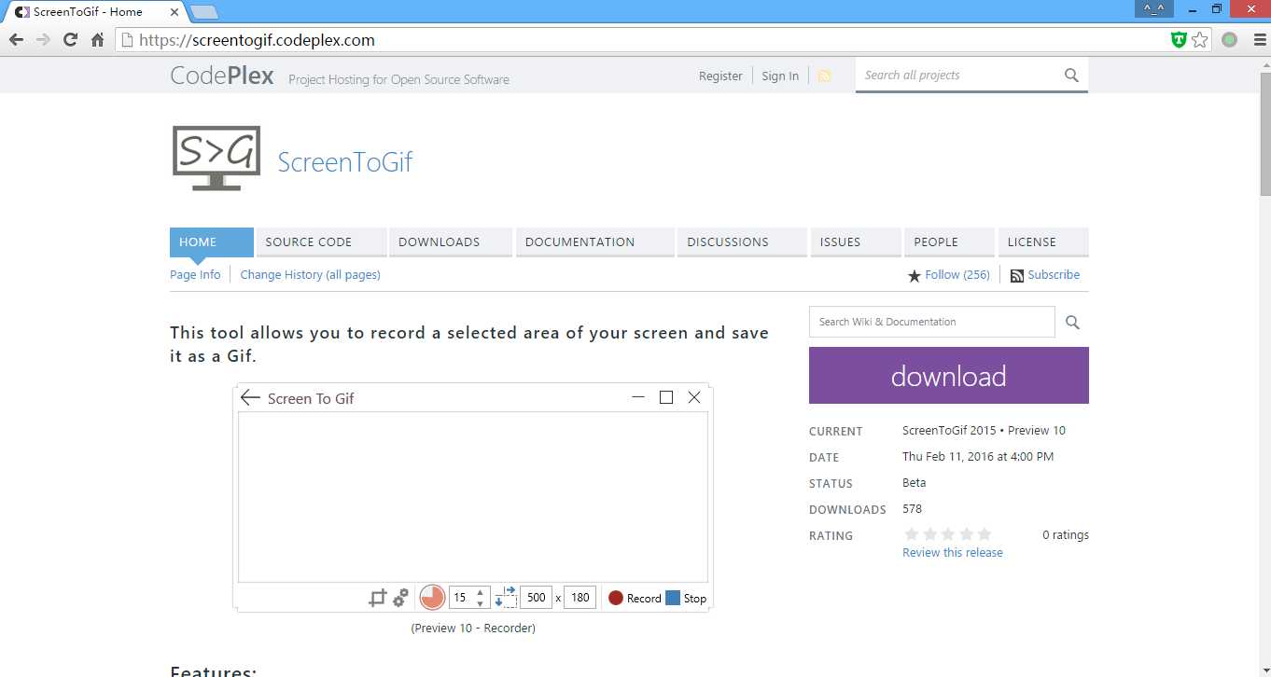
Task: Click in Search Wiki & Documentation field
Action: point(932,322)
